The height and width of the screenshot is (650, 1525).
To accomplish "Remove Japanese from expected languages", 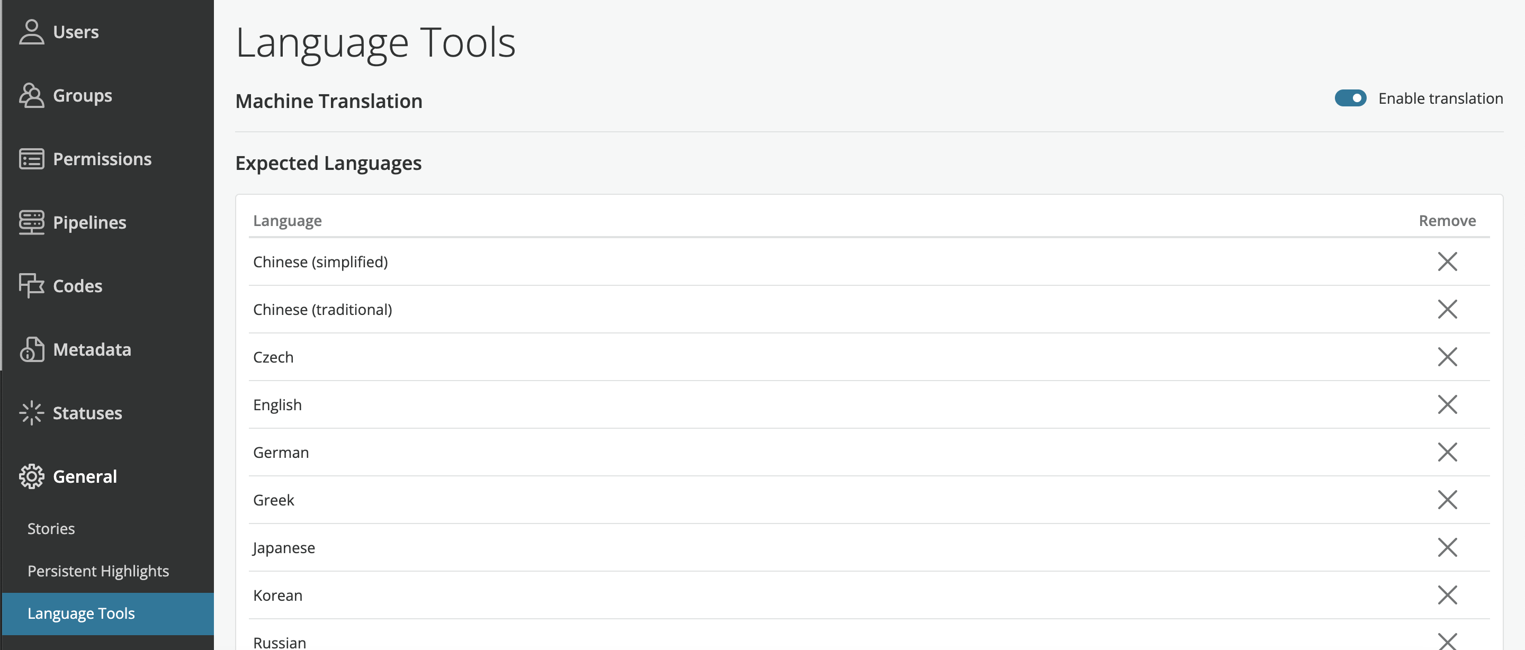I will point(1448,548).
